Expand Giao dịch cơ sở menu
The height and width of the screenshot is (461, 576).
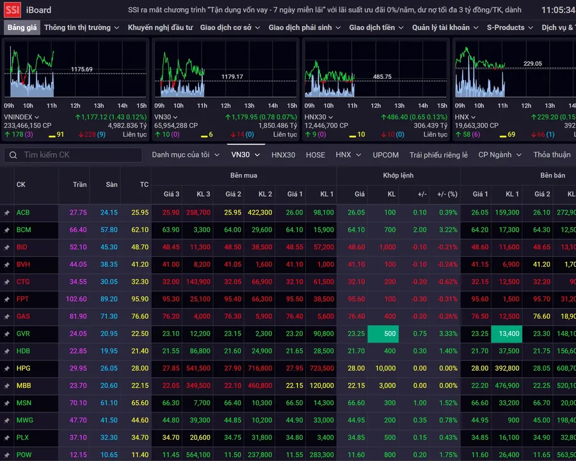(230, 28)
